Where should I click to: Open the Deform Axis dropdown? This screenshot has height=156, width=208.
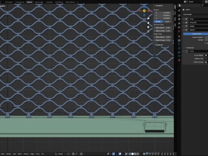(x=206, y=58)
